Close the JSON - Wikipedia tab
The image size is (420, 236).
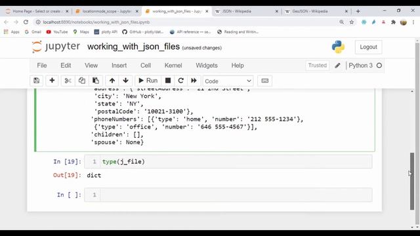[277, 11]
